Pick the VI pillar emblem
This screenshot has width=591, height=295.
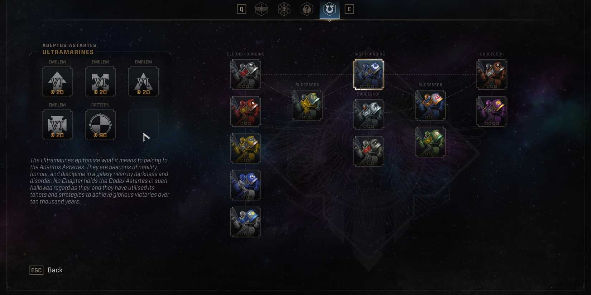57,125
